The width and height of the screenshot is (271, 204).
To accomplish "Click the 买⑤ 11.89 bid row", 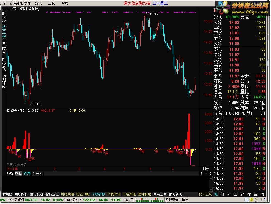I will [240, 70].
